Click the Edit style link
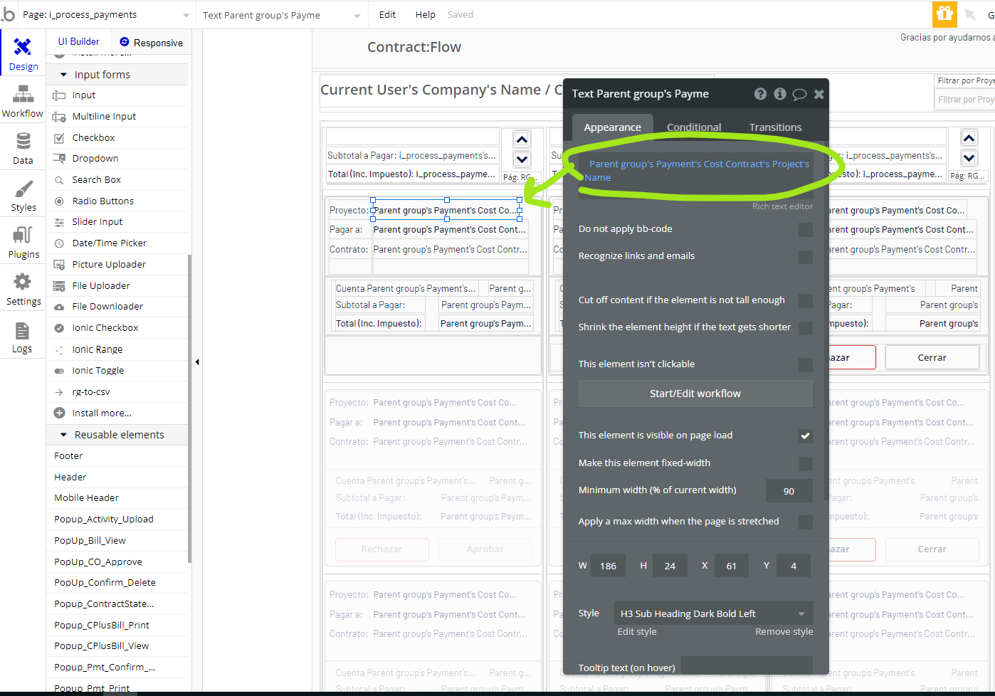 click(x=637, y=632)
